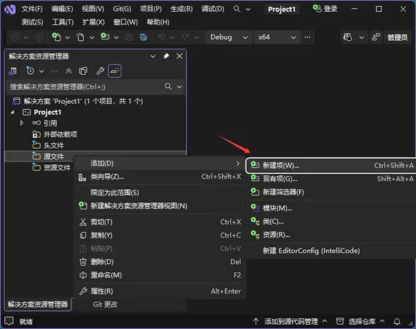Click the switch views icon in Solution Explorer
Viewport: 416px width, 329px height.
12,71
